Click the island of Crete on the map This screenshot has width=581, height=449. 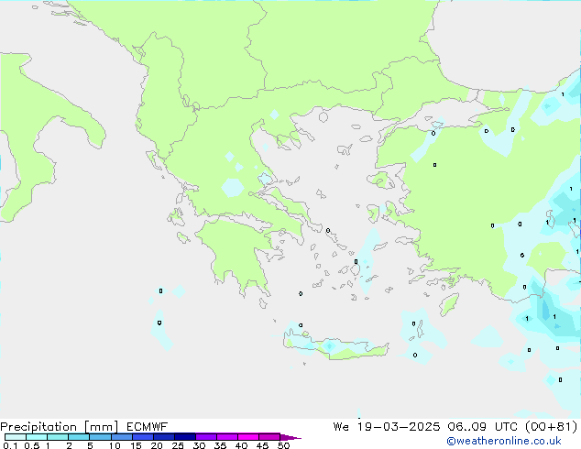tap(335, 346)
